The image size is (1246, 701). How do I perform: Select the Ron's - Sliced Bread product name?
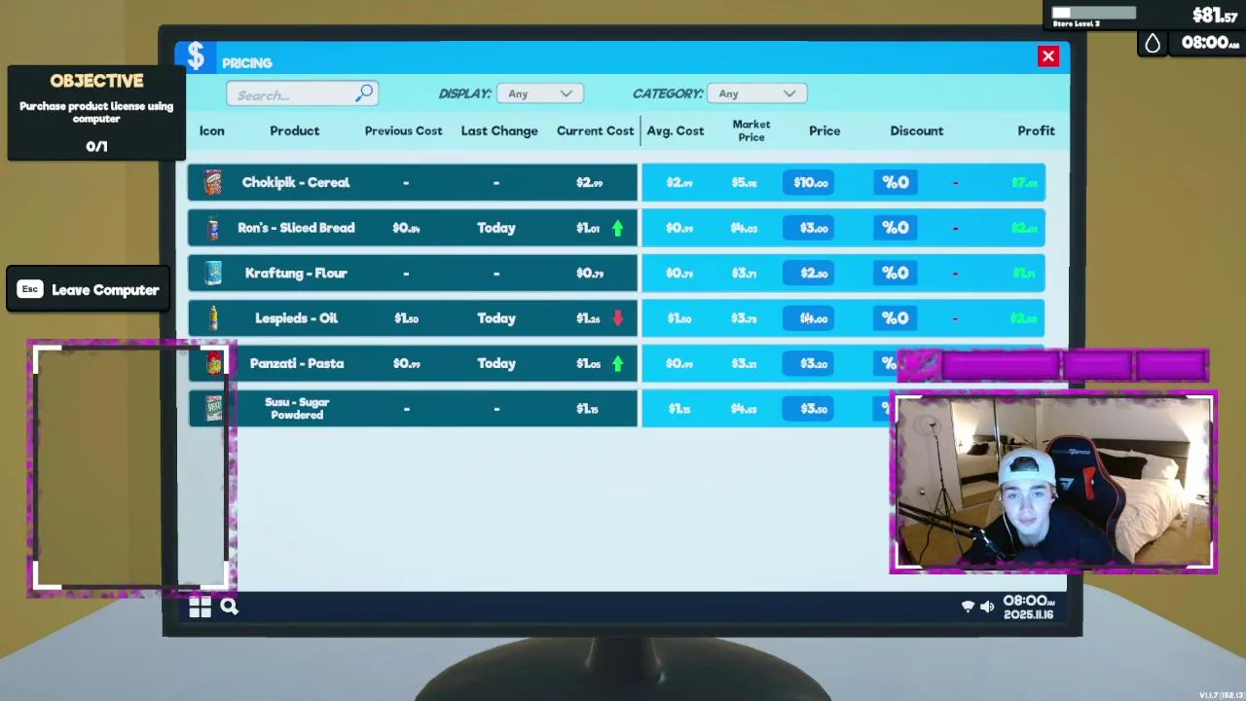click(296, 228)
